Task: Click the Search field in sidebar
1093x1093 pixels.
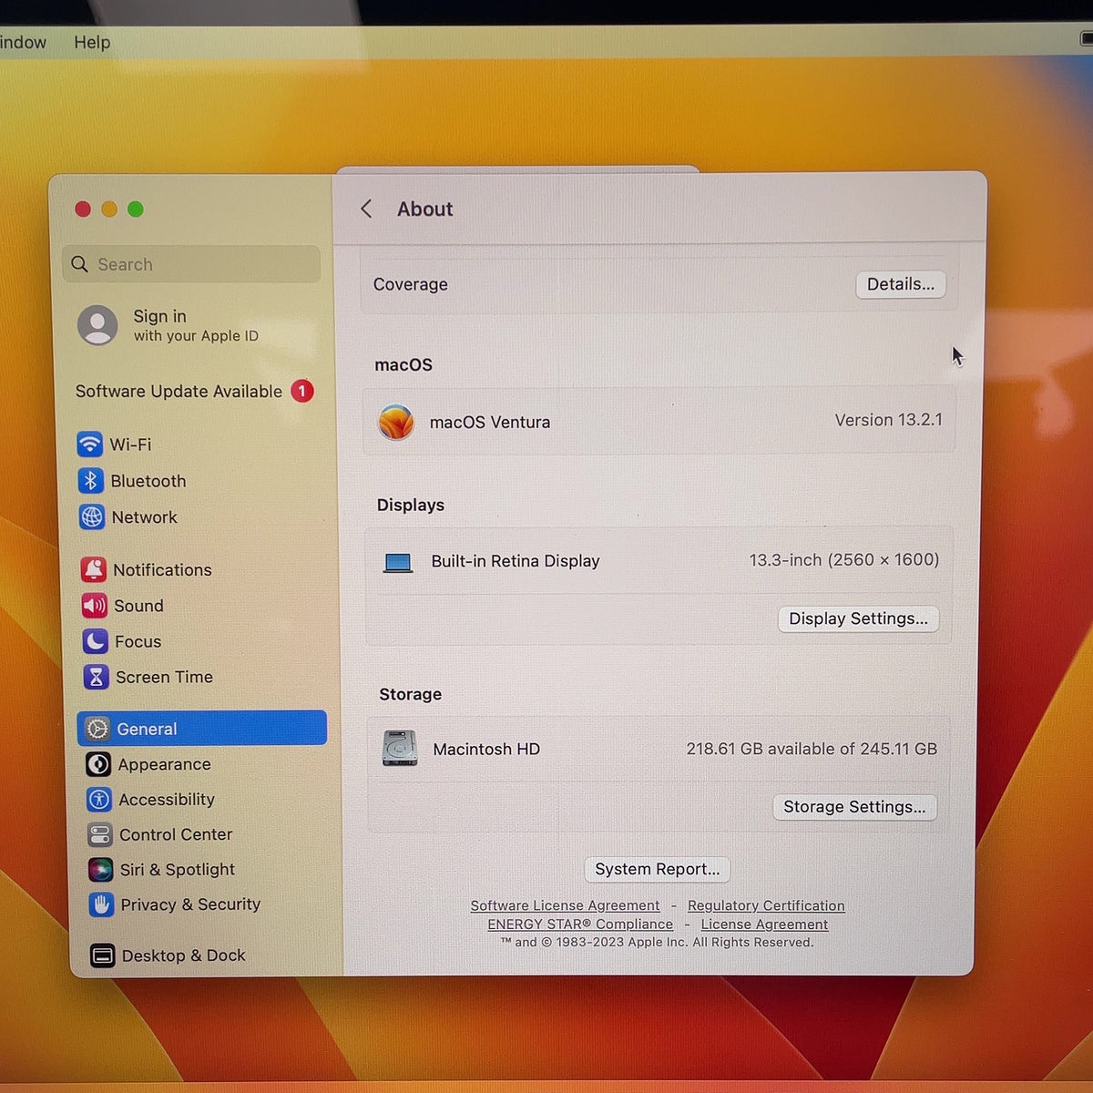Action: click(191, 264)
